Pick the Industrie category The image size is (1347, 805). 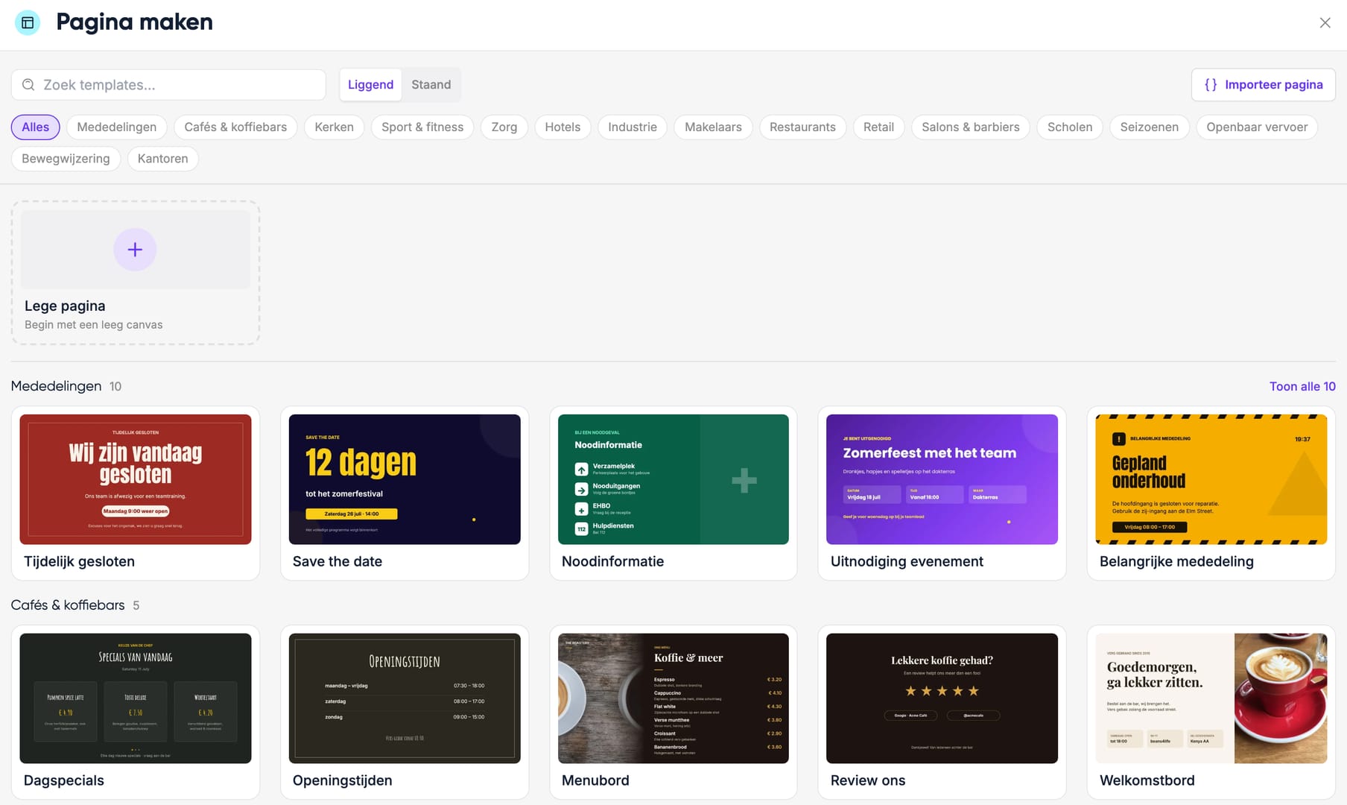point(633,127)
